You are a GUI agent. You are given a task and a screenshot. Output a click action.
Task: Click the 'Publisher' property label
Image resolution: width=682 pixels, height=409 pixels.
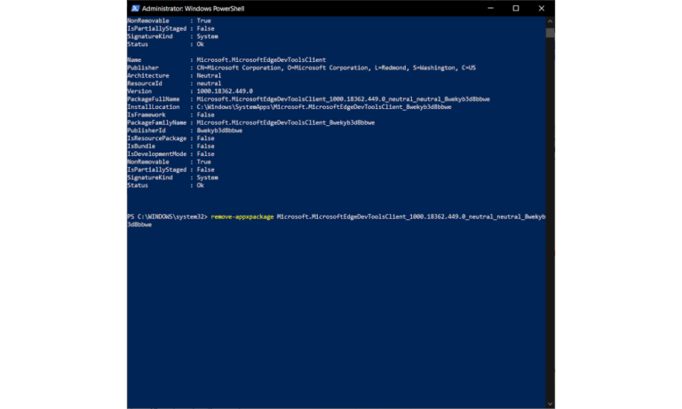143,67
